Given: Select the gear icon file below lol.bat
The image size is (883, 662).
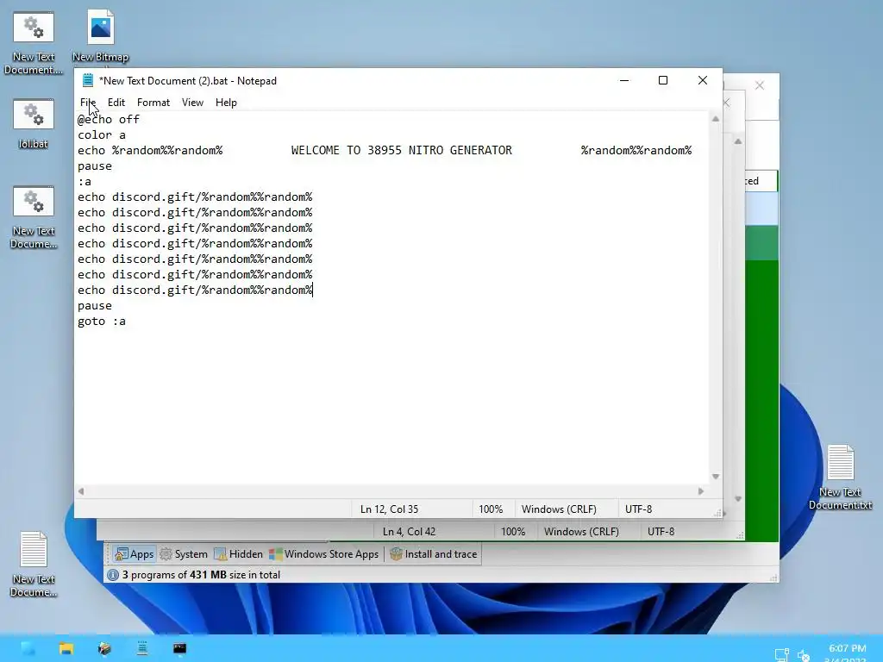Looking at the screenshot, I should pyautogui.click(x=34, y=217).
